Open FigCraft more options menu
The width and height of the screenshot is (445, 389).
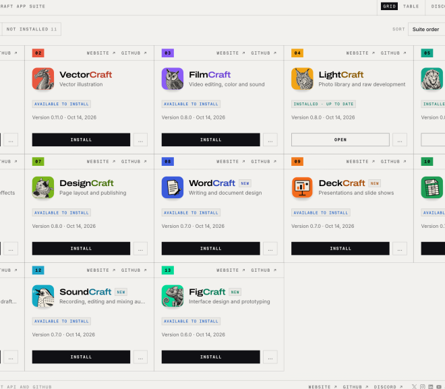270,357
